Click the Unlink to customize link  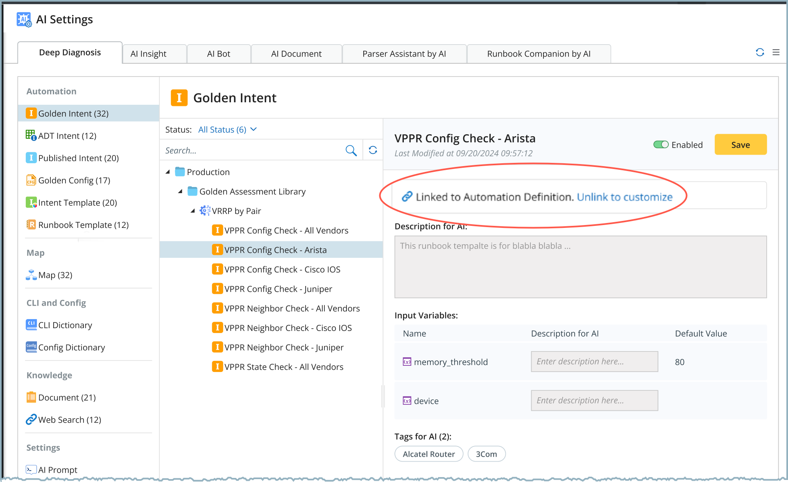624,197
